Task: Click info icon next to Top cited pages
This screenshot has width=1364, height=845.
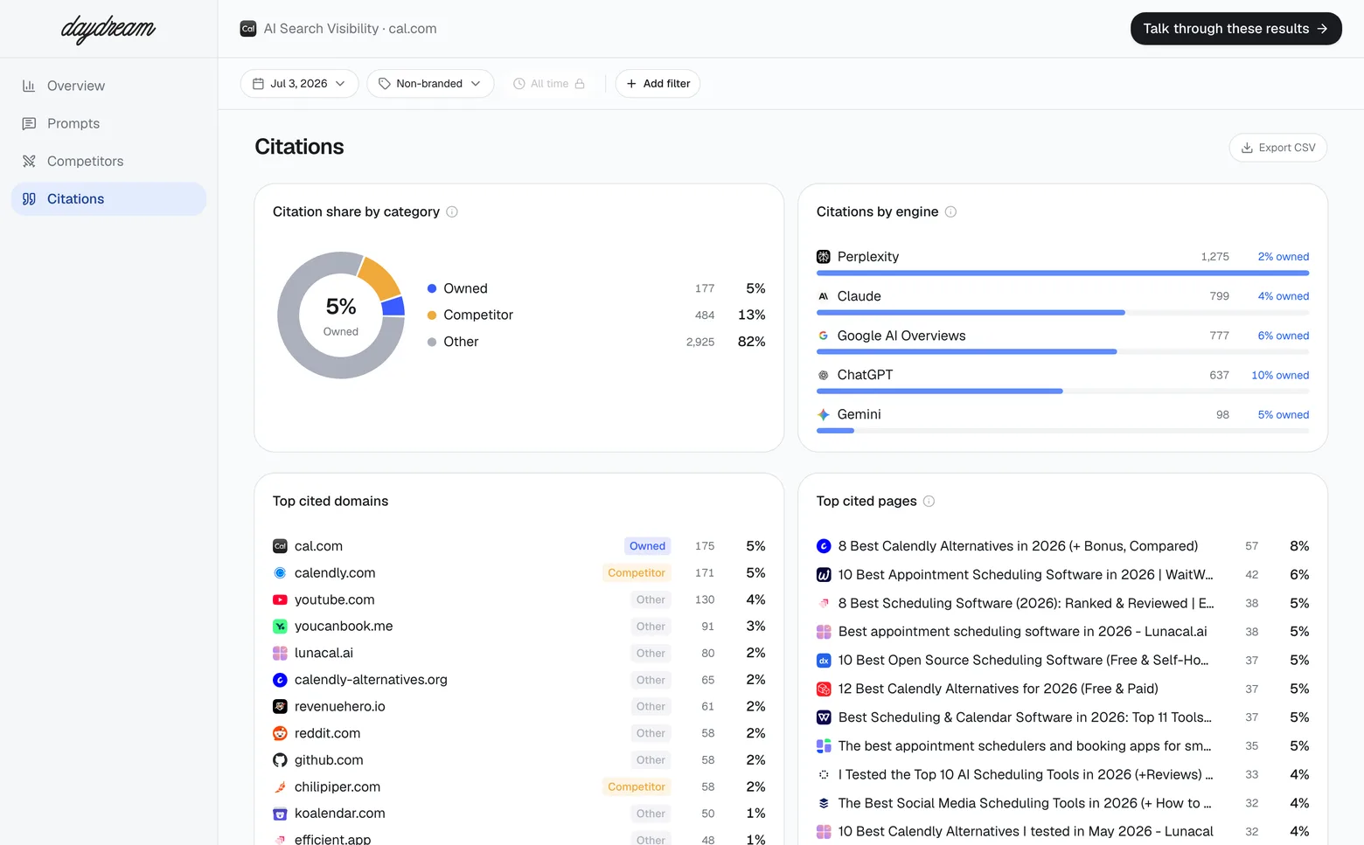Action: click(929, 501)
